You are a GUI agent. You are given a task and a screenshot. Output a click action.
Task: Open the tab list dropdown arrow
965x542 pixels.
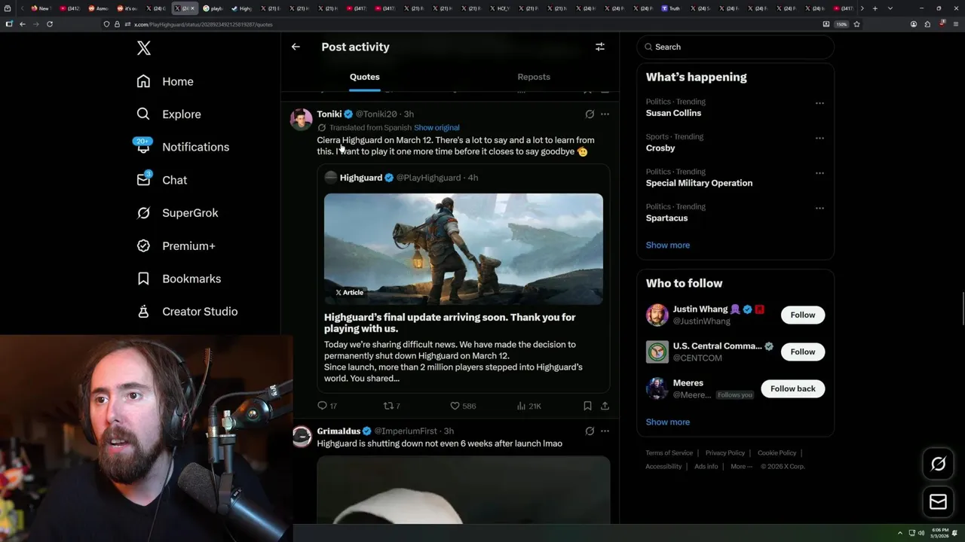890,8
